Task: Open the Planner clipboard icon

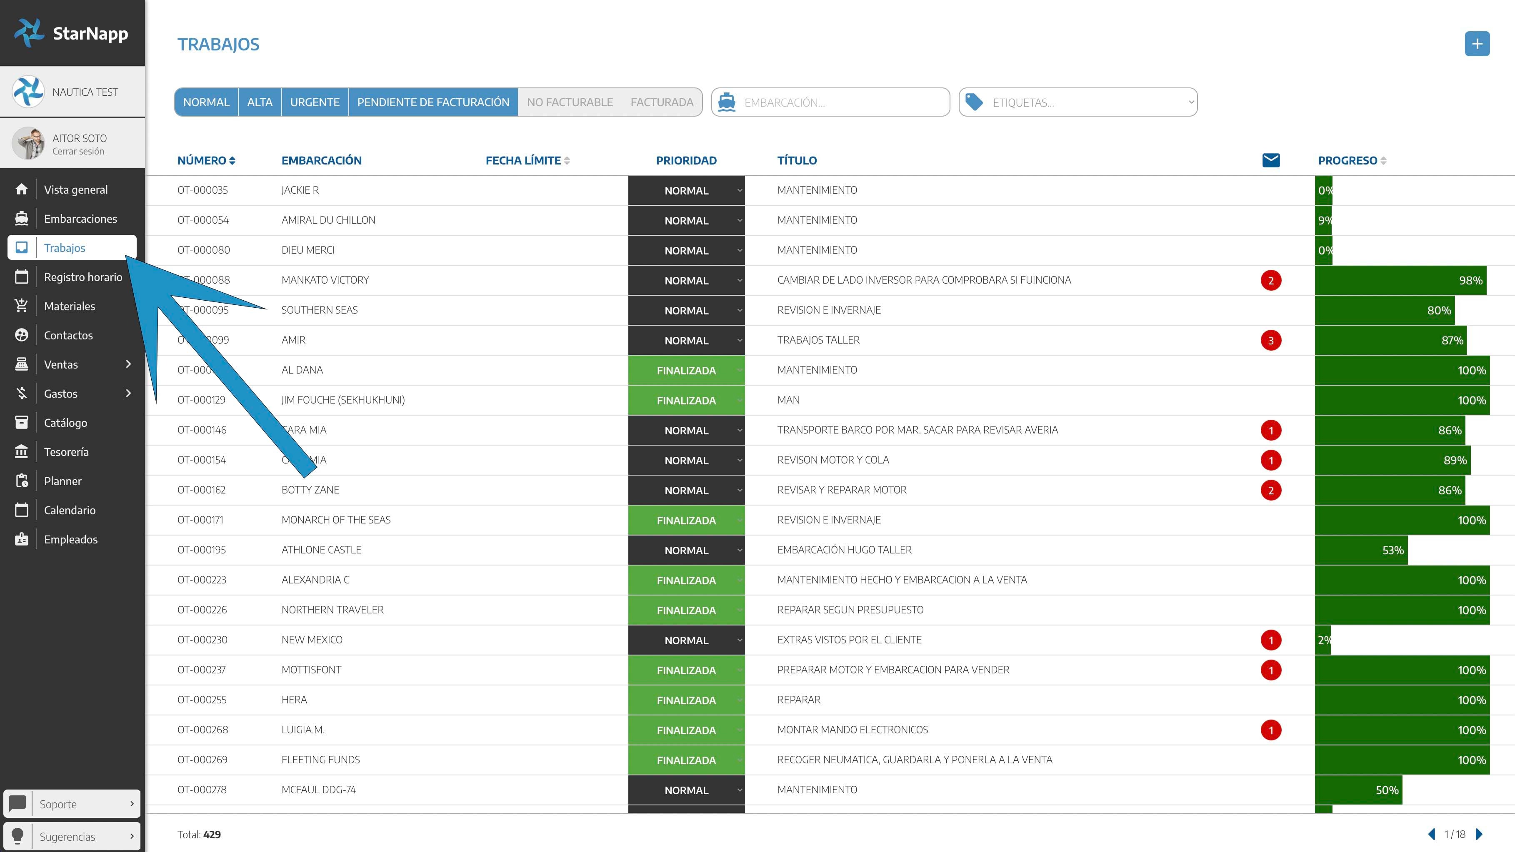Action: pos(22,481)
